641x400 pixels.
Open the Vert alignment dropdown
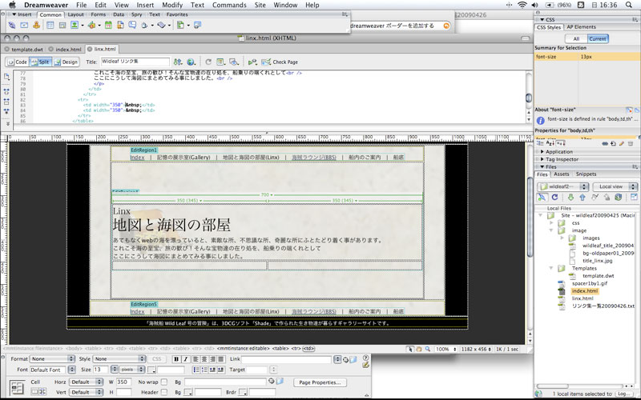coord(87,392)
